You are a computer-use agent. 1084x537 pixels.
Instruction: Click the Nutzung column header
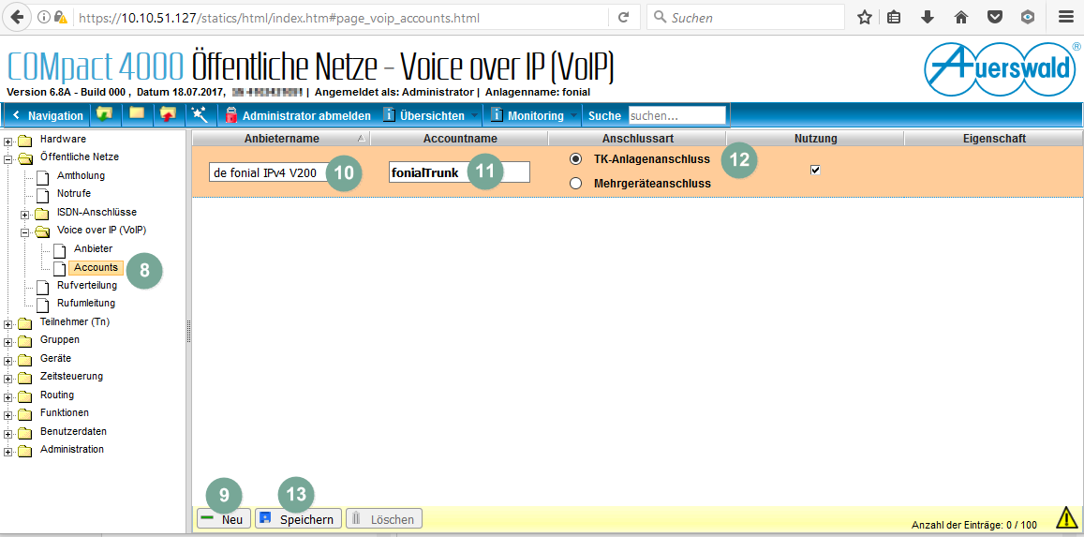click(x=815, y=138)
